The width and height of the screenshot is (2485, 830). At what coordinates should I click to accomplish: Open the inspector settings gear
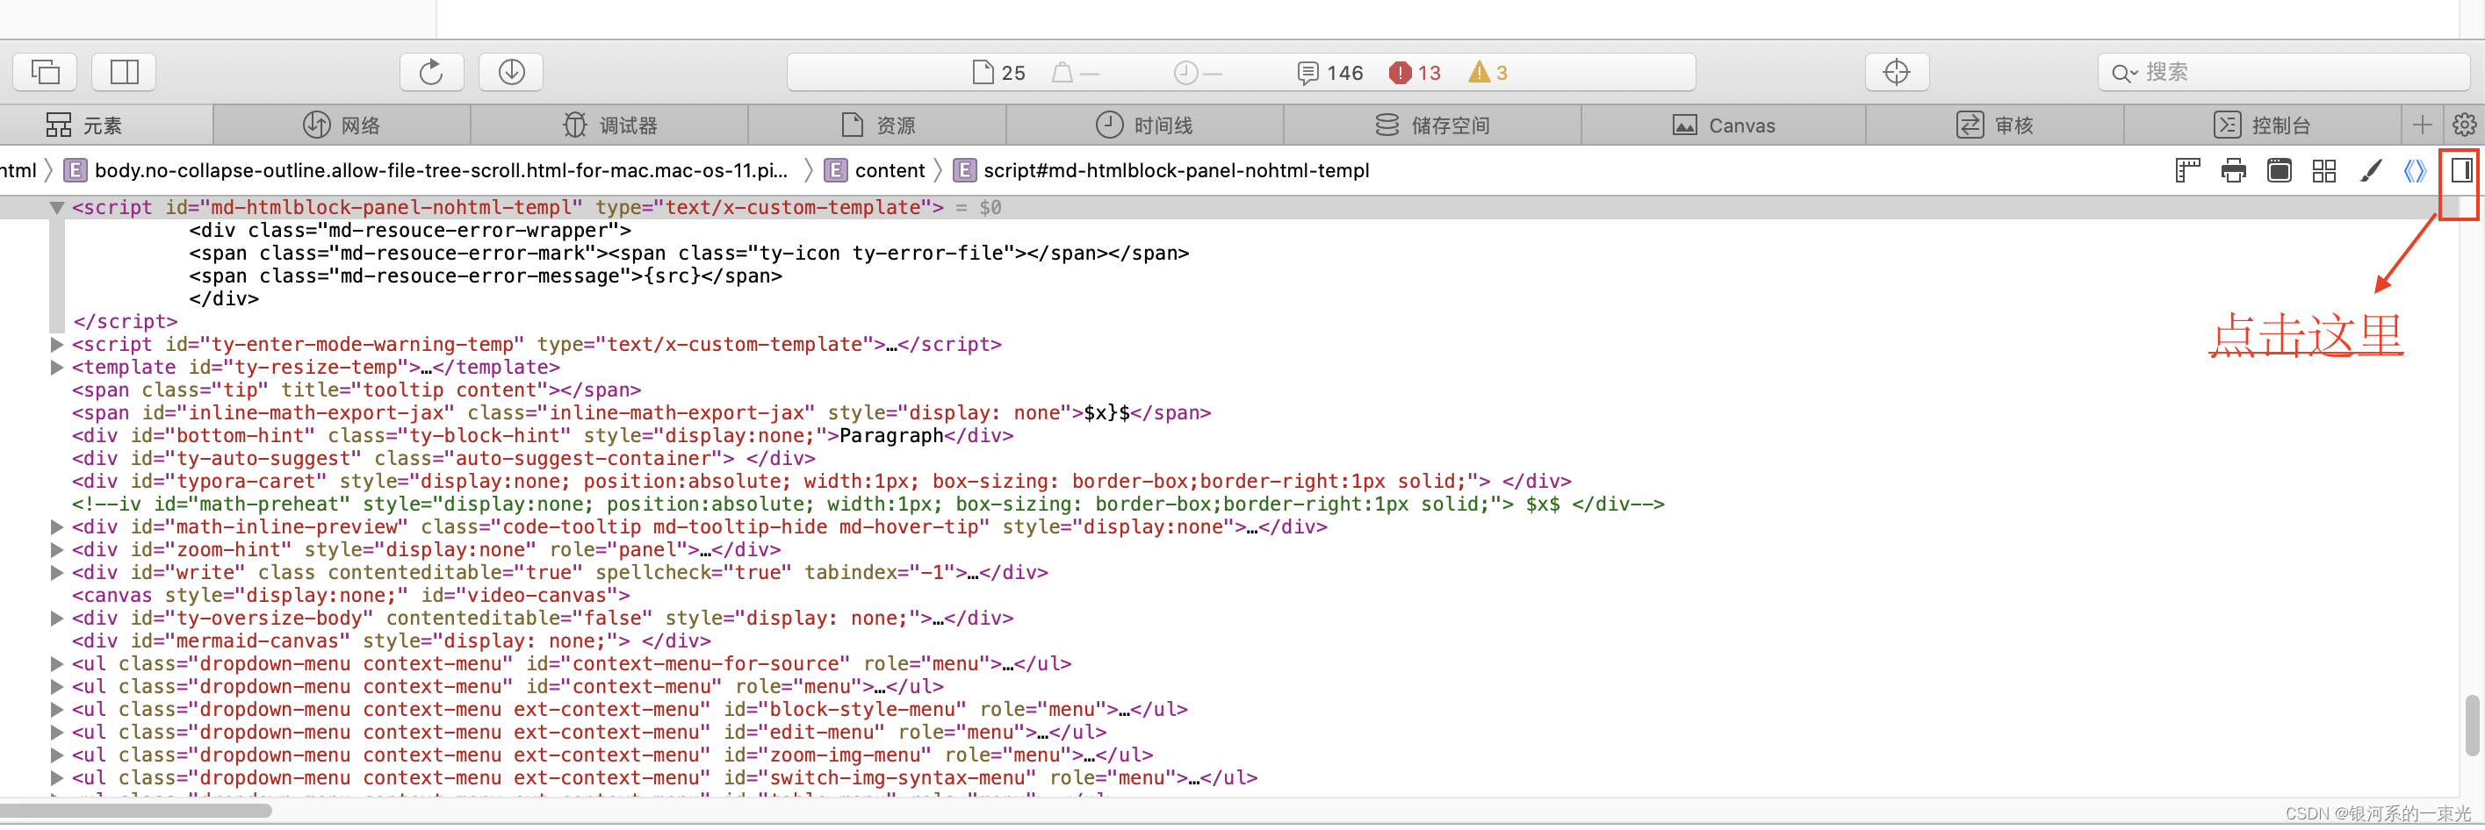[2464, 125]
